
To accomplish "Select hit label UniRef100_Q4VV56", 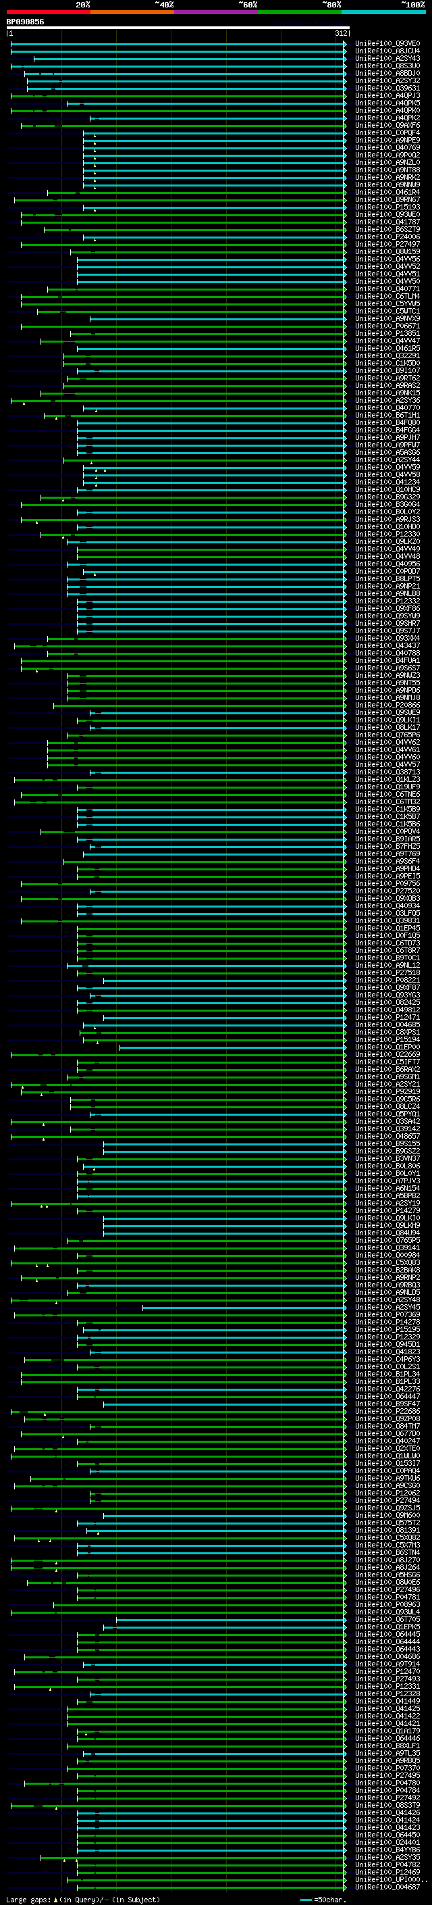I will click(x=387, y=259).
